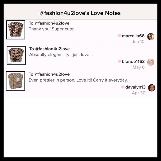Click the pink heart beside davalyn13
Image resolution: width=161 pixels, height=161 pixels.
123,87
